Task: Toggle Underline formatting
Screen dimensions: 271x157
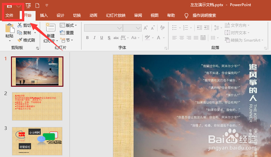Action: click(102, 38)
